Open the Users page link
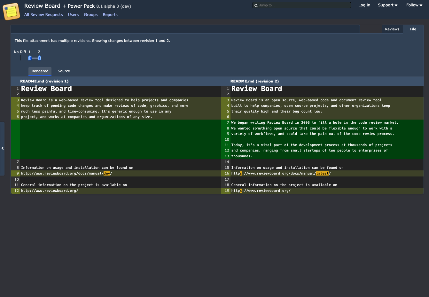This screenshot has height=297, width=429. 73,15
